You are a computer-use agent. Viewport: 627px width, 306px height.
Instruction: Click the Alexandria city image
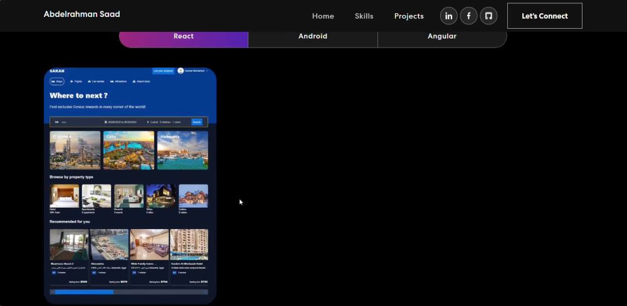(182, 150)
